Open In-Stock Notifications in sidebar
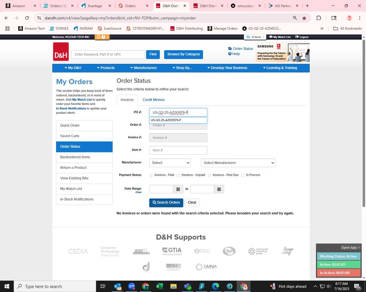This screenshot has width=366, height=292. pyautogui.click(x=84, y=199)
